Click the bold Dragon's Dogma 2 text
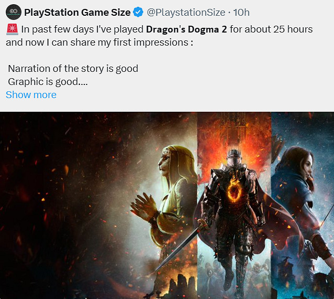The image size is (334, 299). coord(186,29)
